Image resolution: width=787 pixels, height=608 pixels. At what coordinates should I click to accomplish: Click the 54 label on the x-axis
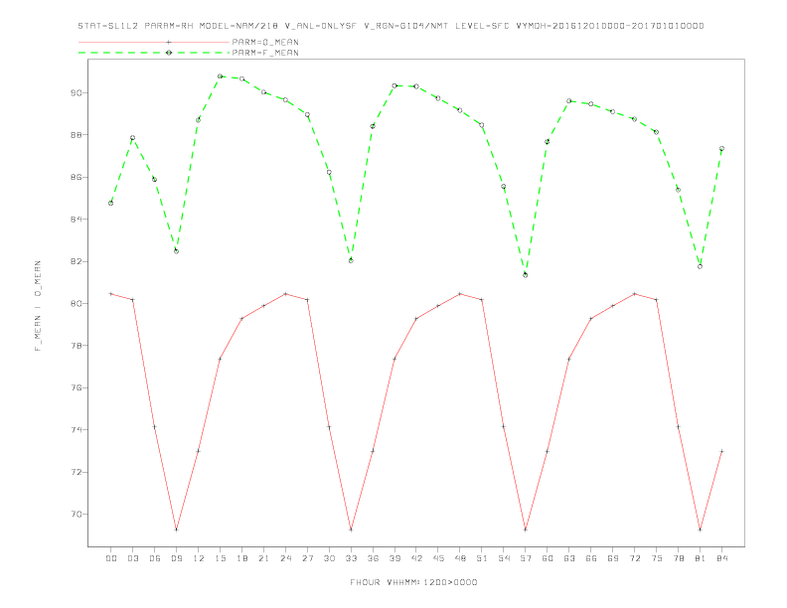tap(504, 558)
